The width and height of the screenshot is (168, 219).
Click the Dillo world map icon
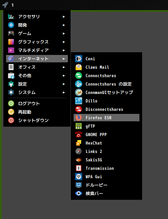[79, 101]
